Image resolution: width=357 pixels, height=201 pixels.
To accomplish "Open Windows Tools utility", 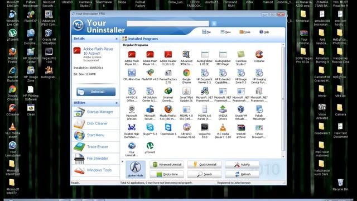I will point(95,170).
